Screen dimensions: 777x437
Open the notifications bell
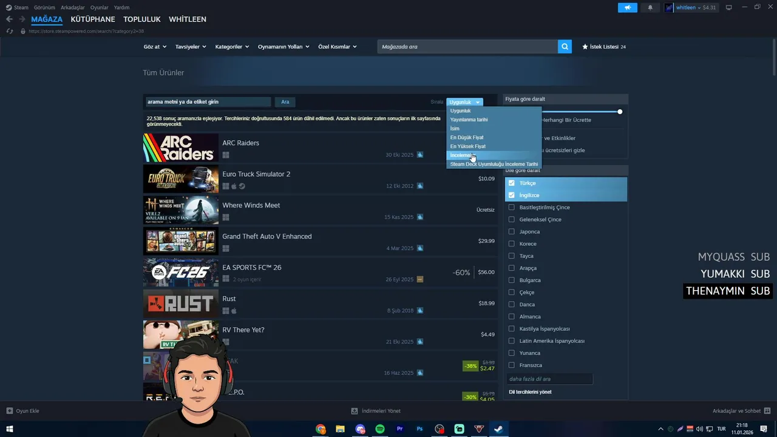click(x=650, y=7)
